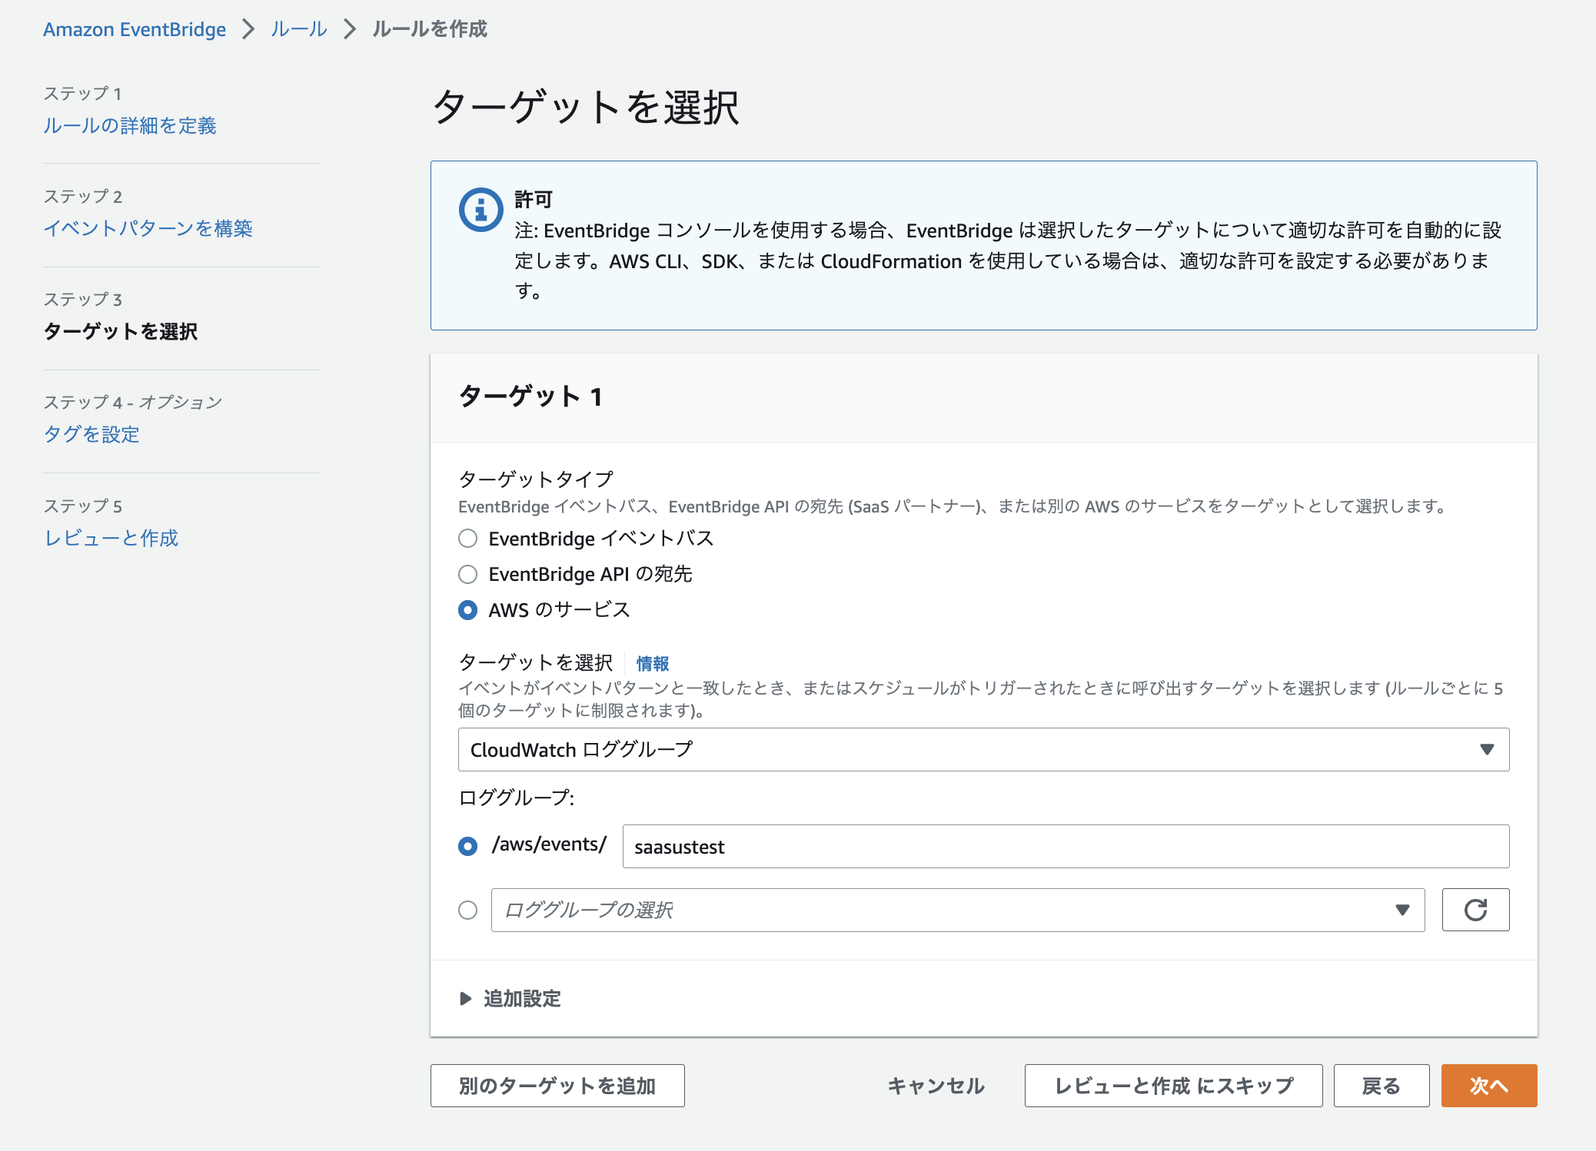Open the 情報 info link
Screen dimensions: 1596x1151
coord(653,663)
